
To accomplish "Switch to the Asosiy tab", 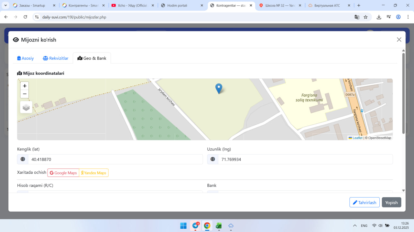I will click(26, 58).
